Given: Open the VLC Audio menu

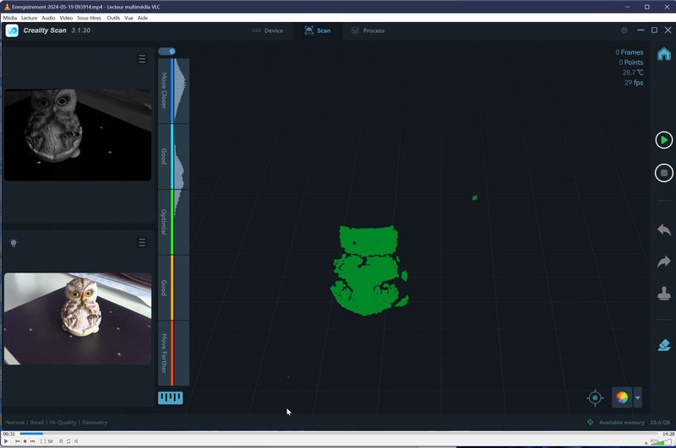Looking at the screenshot, I should tap(48, 18).
